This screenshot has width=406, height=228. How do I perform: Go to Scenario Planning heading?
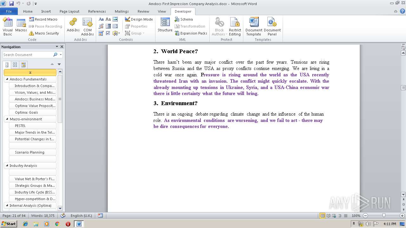point(33,152)
